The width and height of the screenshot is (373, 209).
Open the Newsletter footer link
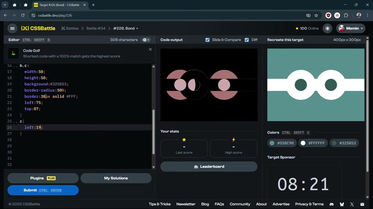coord(186,204)
